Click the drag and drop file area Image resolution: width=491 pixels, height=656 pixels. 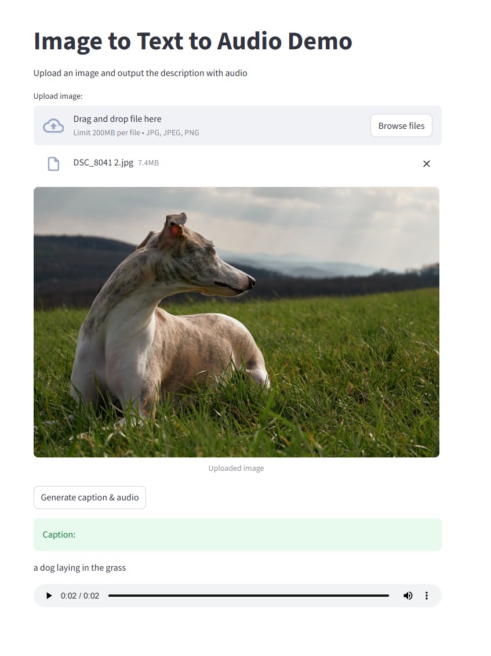pos(237,125)
